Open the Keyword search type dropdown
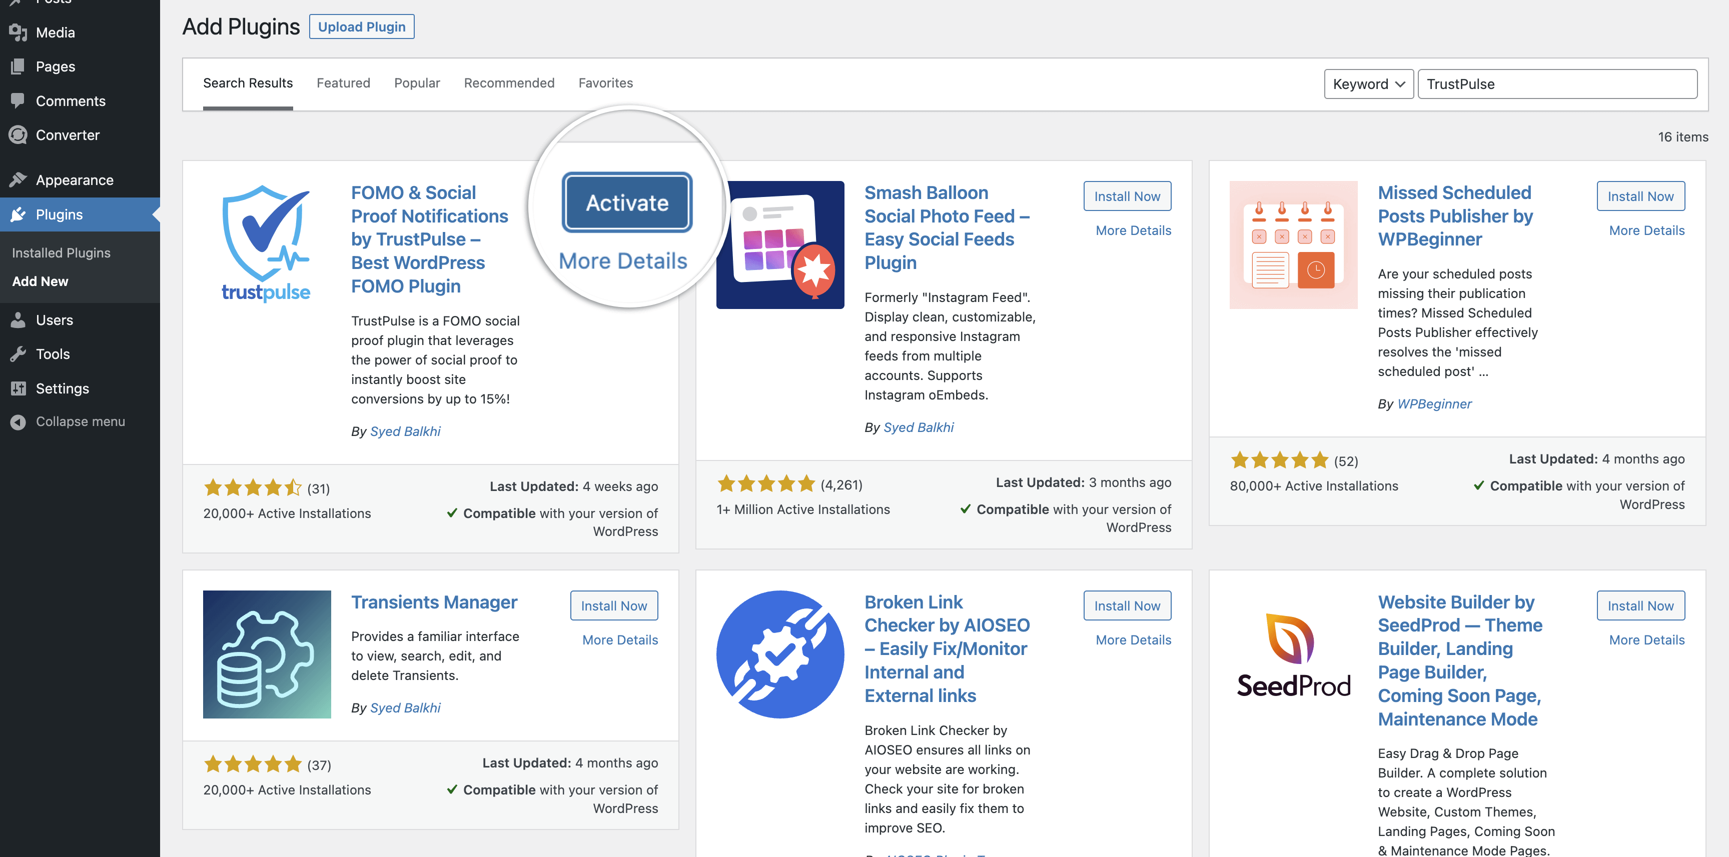Image resolution: width=1729 pixels, height=857 pixels. tap(1369, 84)
